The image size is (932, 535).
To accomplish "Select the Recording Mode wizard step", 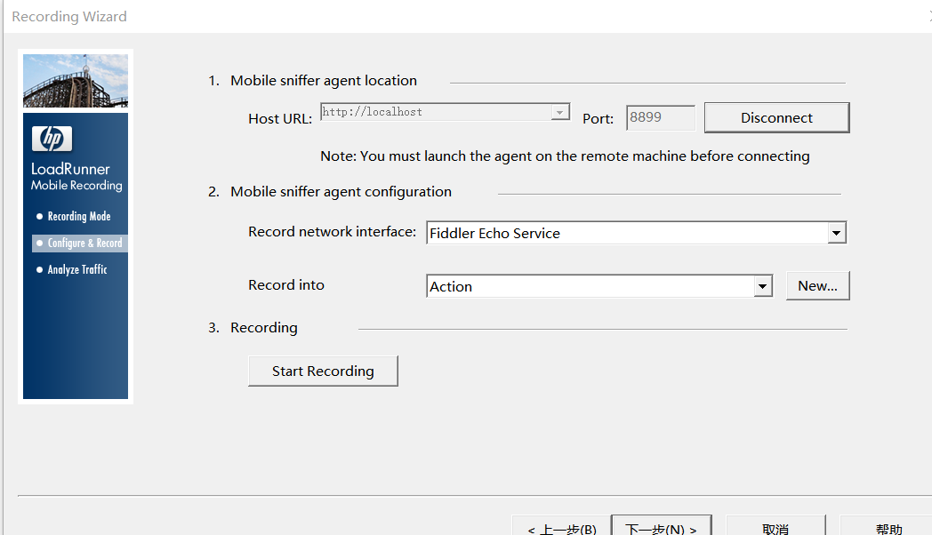I will (78, 216).
